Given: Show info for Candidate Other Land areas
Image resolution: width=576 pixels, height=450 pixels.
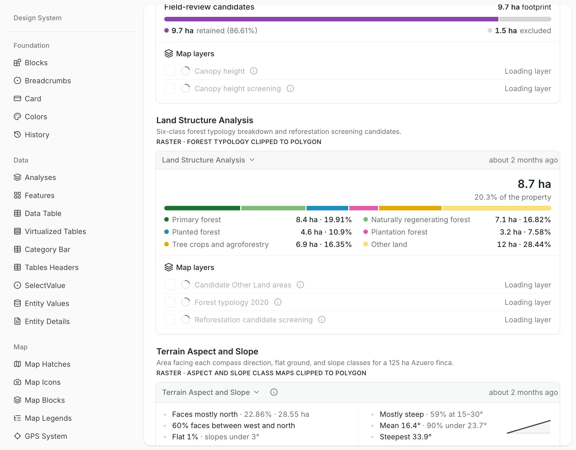Looking at the screenshot, I should [x=300, y=285].
